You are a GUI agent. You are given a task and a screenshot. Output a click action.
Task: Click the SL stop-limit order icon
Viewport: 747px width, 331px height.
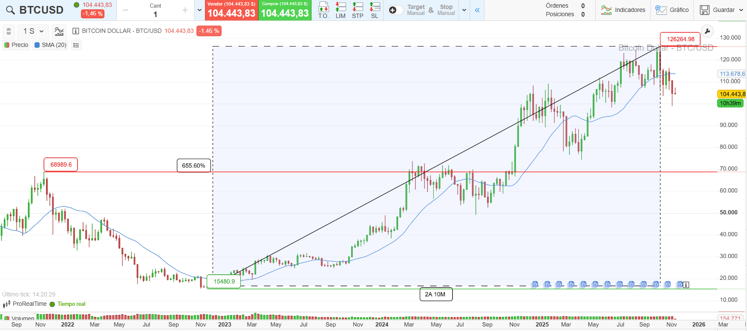point(375,10)
